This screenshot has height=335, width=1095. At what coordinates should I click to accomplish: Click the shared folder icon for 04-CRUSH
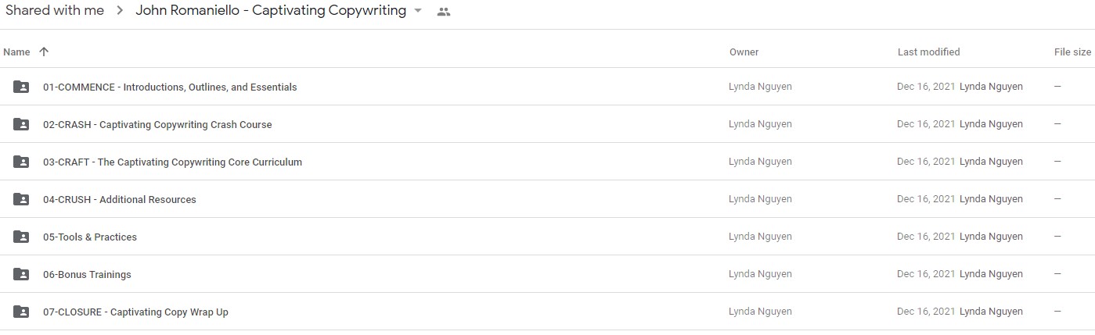coord(21,199)
